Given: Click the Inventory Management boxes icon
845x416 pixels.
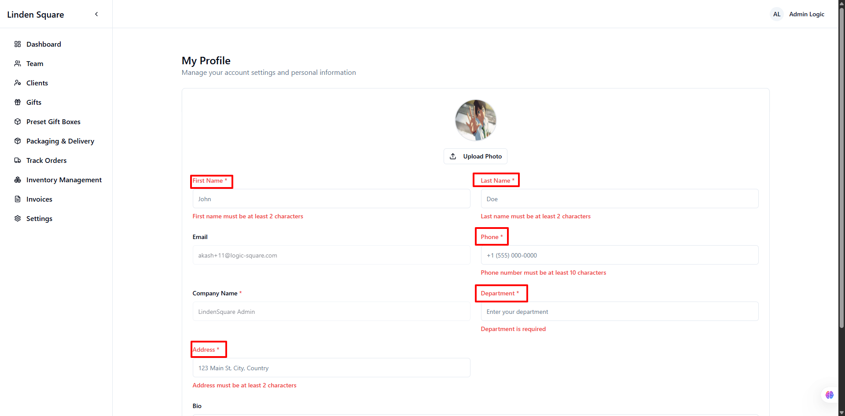Looking at the screenshot, I should pyautogui.click(x=18, y=180).
